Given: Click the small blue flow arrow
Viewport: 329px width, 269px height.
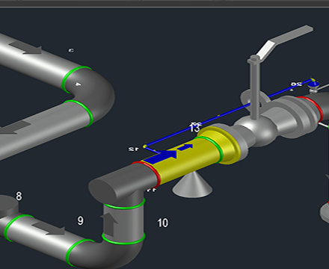Looking at the screenshot, I should (x=185, y=147).
